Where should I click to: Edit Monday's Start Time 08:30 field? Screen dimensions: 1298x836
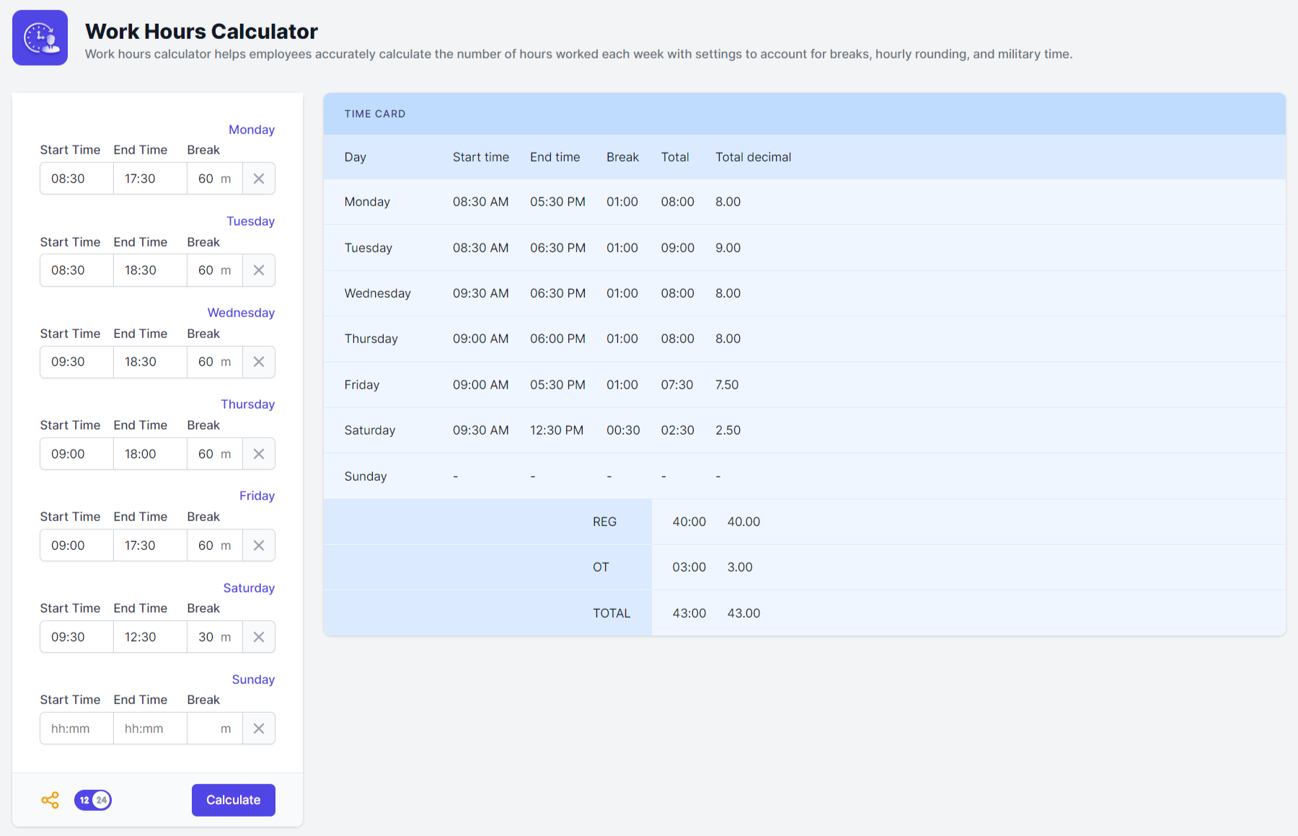[x=76, y=179]
